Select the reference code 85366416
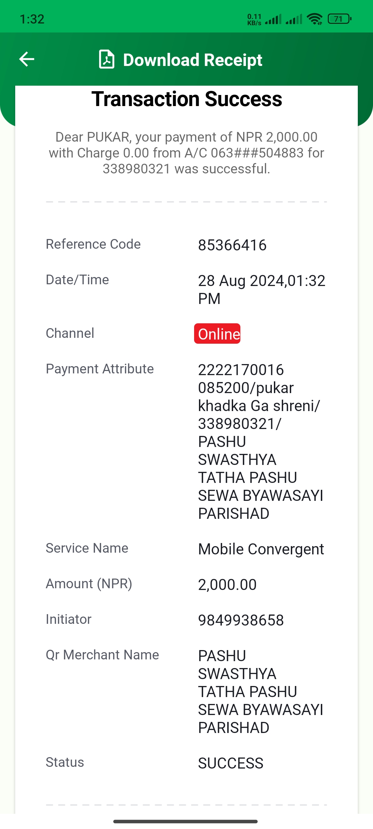 (x=232, y=245)
